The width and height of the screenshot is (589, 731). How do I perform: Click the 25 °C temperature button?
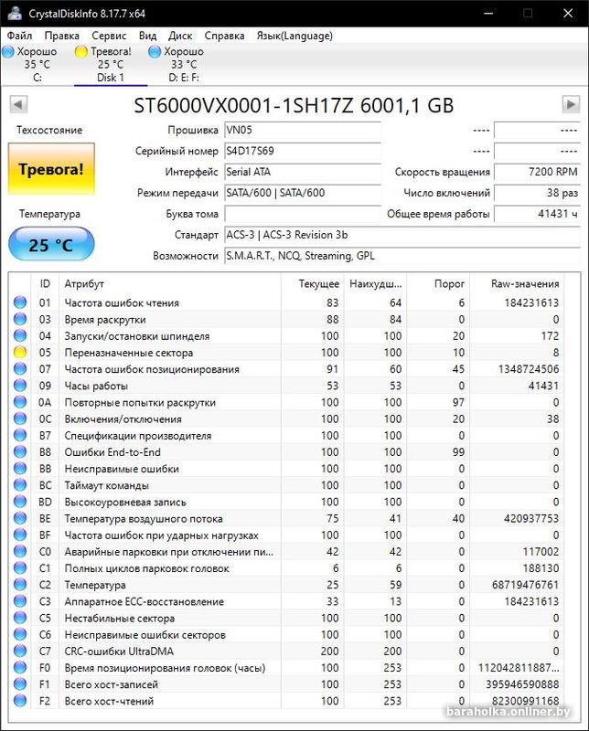pyautogui.click(x=51, y=244)
